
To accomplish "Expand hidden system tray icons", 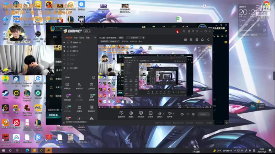I will 235,151.
